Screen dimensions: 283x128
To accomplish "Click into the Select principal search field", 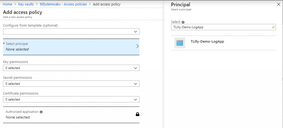I will [223, 27].
